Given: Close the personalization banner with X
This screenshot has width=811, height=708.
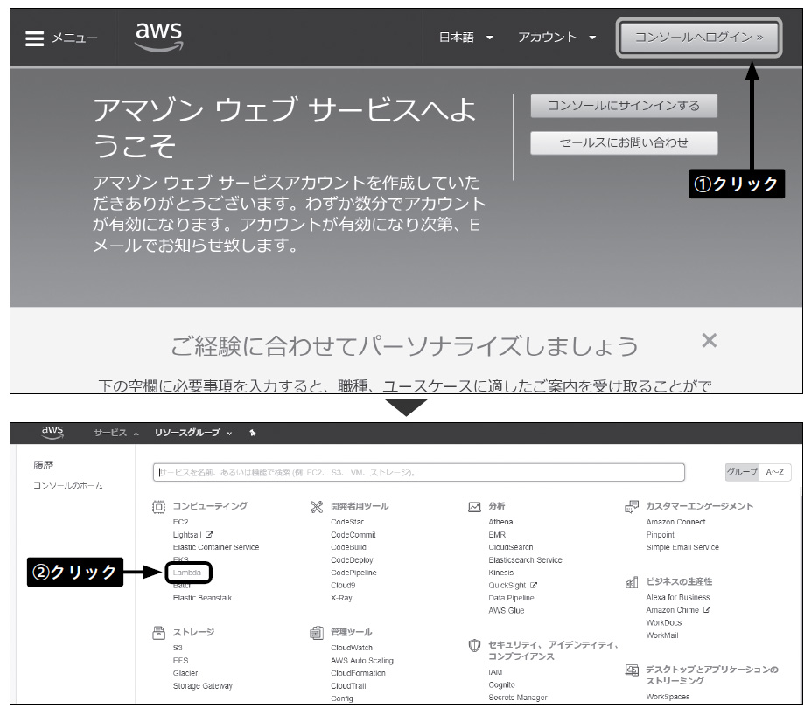Looking at the screenshot, I should 710,340.
